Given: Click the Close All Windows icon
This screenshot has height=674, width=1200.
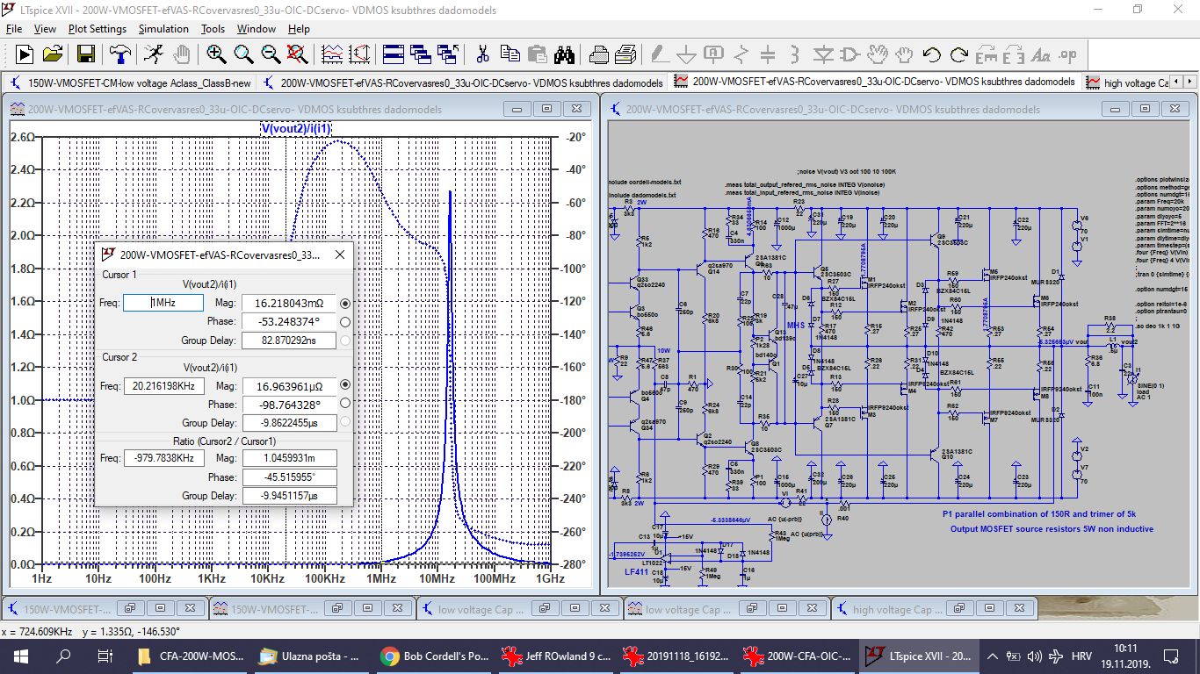Looking at the screenshot, I should [447, 54].
